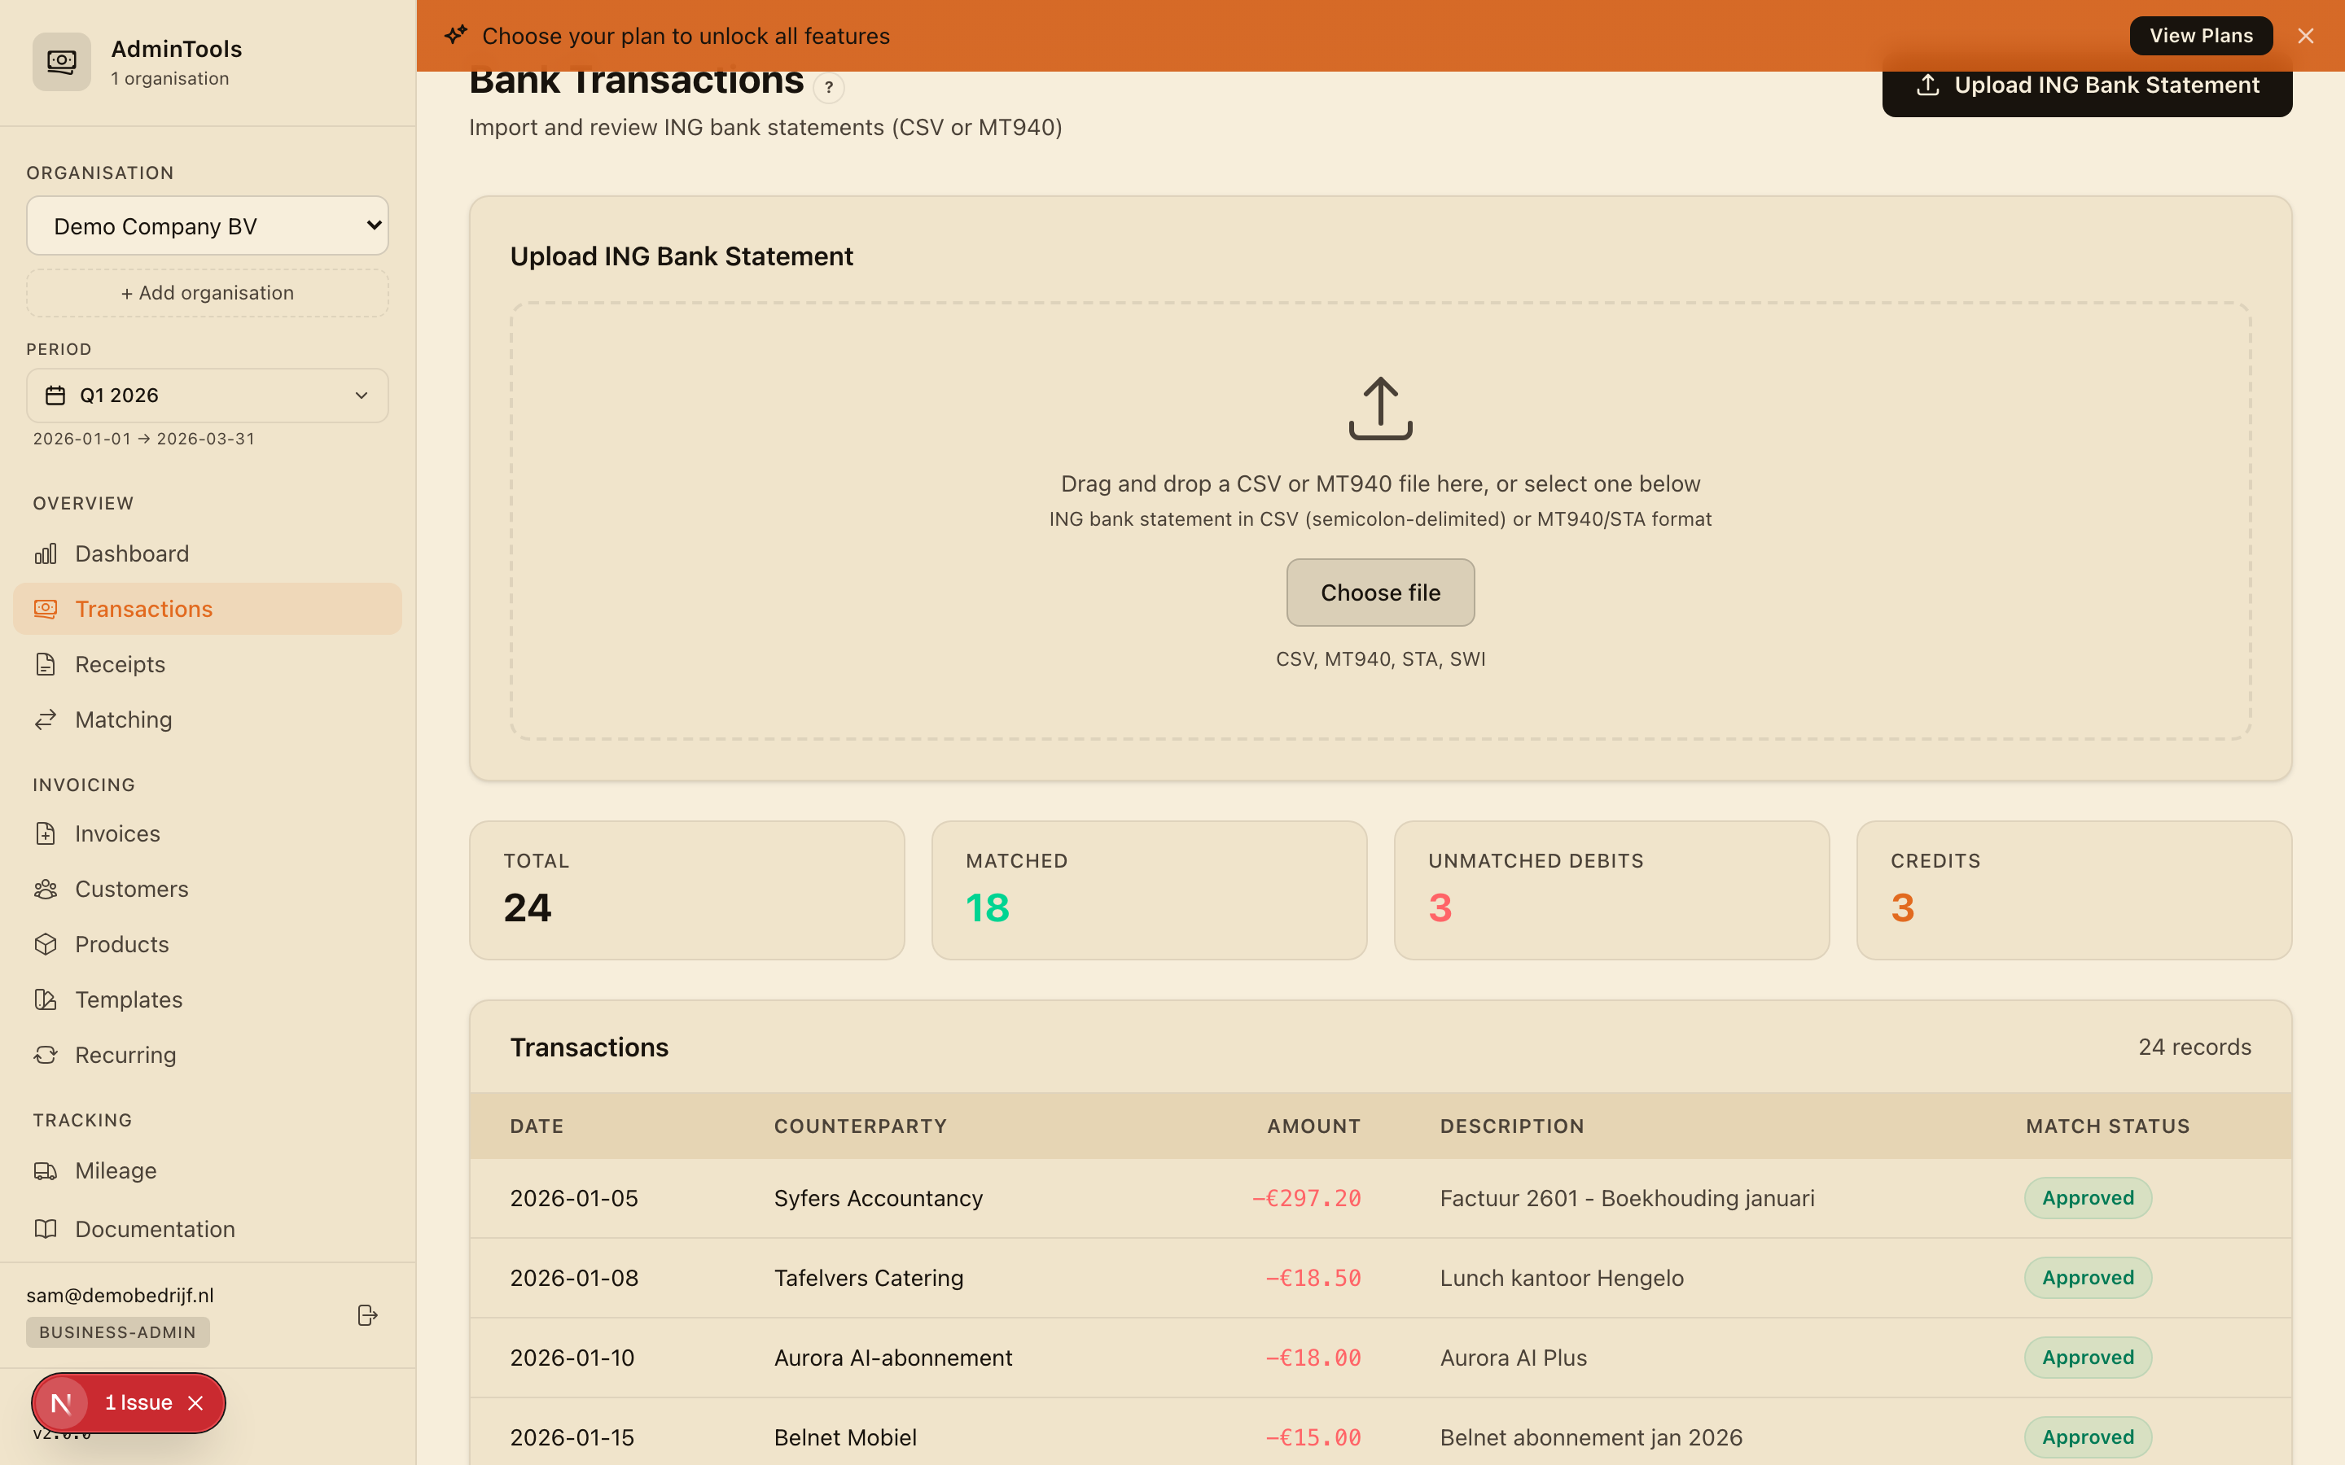Open the Mileage tracking page
This screenshot has height=1465, width=2345.
(x=208, y=1170)
